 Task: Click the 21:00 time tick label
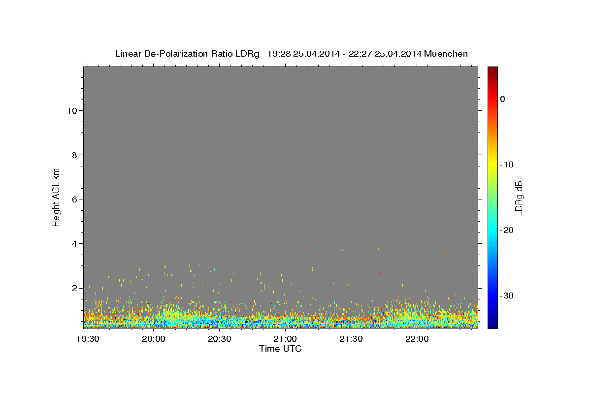click(285, 339)
